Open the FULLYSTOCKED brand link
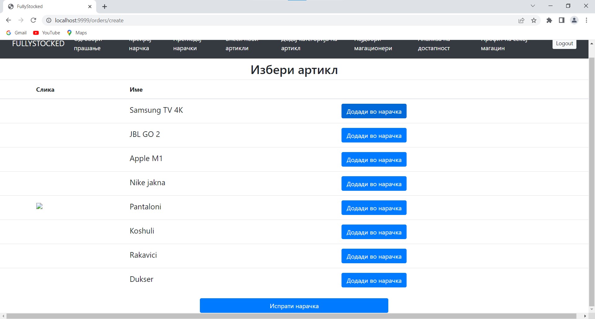 pyautogui.click(x=38, y=44)
